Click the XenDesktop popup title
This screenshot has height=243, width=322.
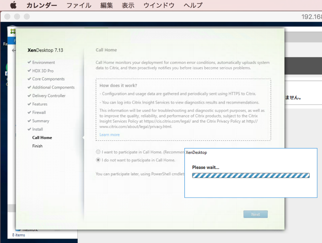coord(196,152)
